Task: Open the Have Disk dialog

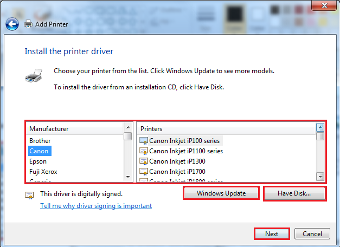Action: [x=294, y=193]
